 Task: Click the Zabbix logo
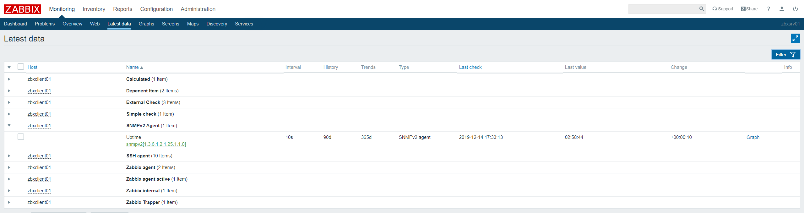[22, 9]
